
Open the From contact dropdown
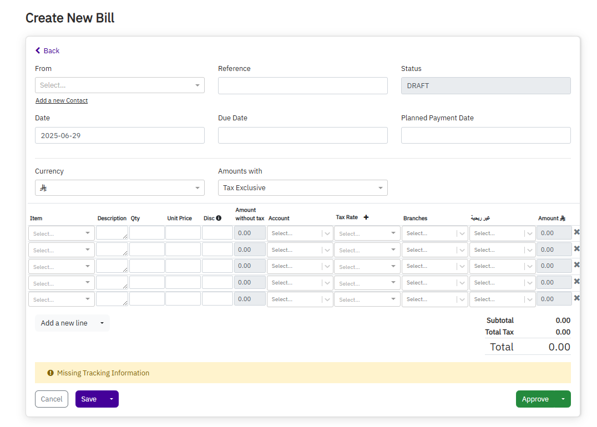pyautogui.click(x=119, y=85)
